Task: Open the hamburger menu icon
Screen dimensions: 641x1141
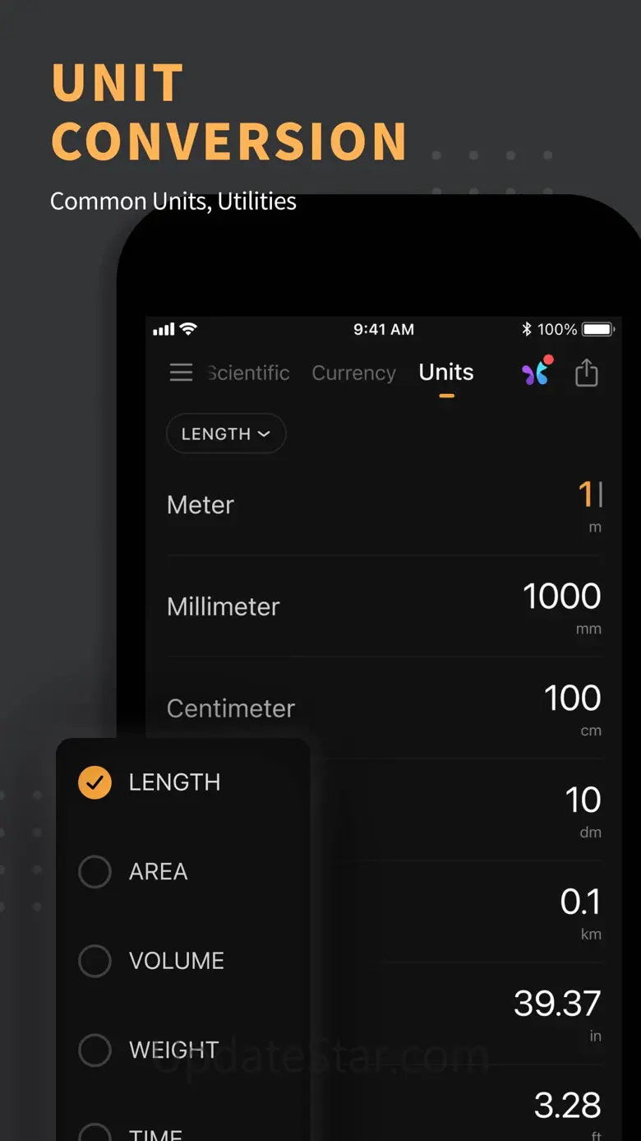Action: tap(181, 373)
